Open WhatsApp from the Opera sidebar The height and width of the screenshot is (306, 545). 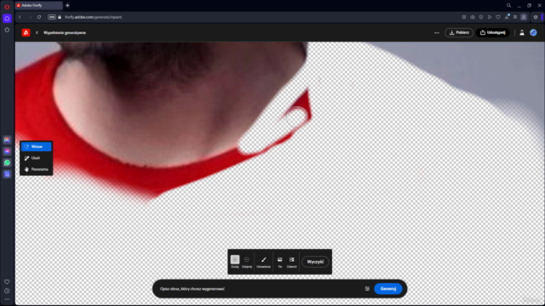pyautogui.click(x=7, y=162)
